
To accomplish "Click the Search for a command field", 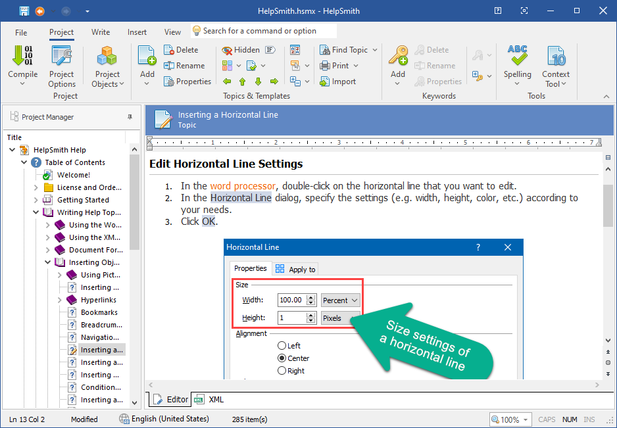I will coord(264,31).
